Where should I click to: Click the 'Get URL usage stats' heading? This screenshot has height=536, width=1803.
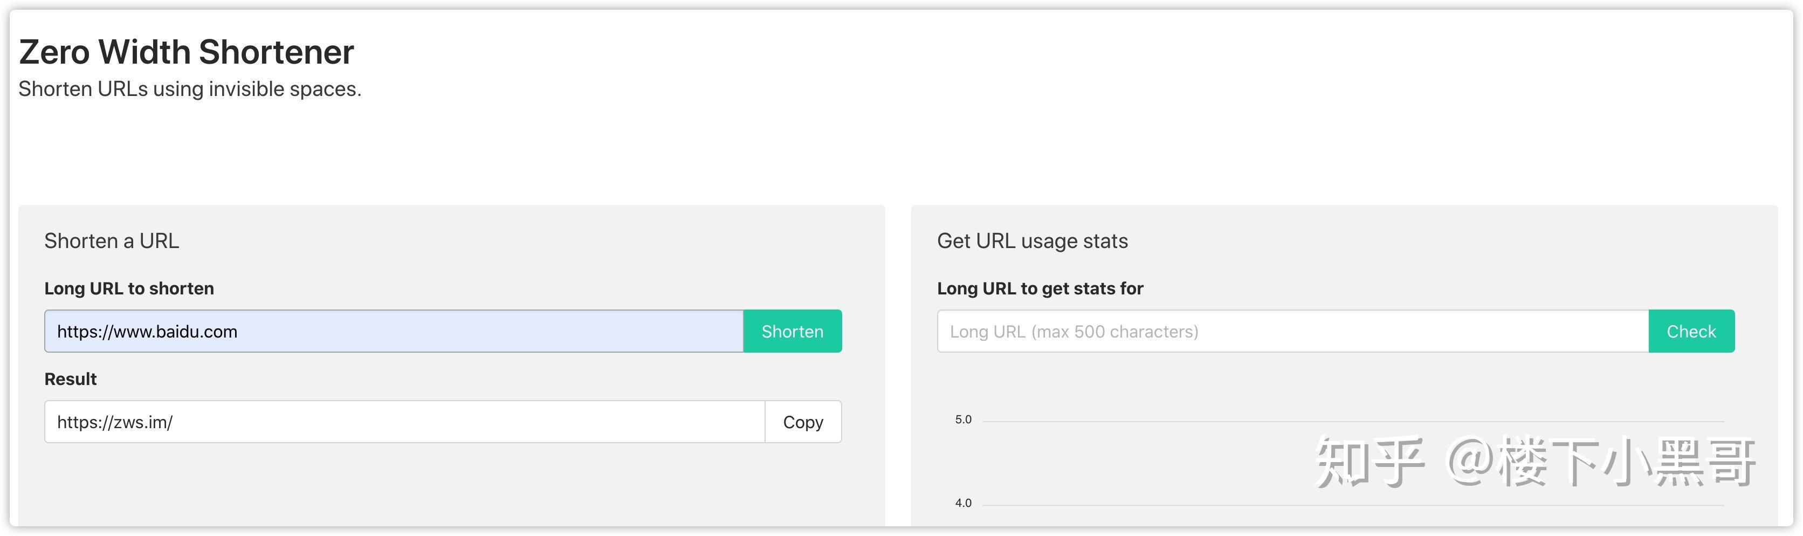click(1031, 240)
